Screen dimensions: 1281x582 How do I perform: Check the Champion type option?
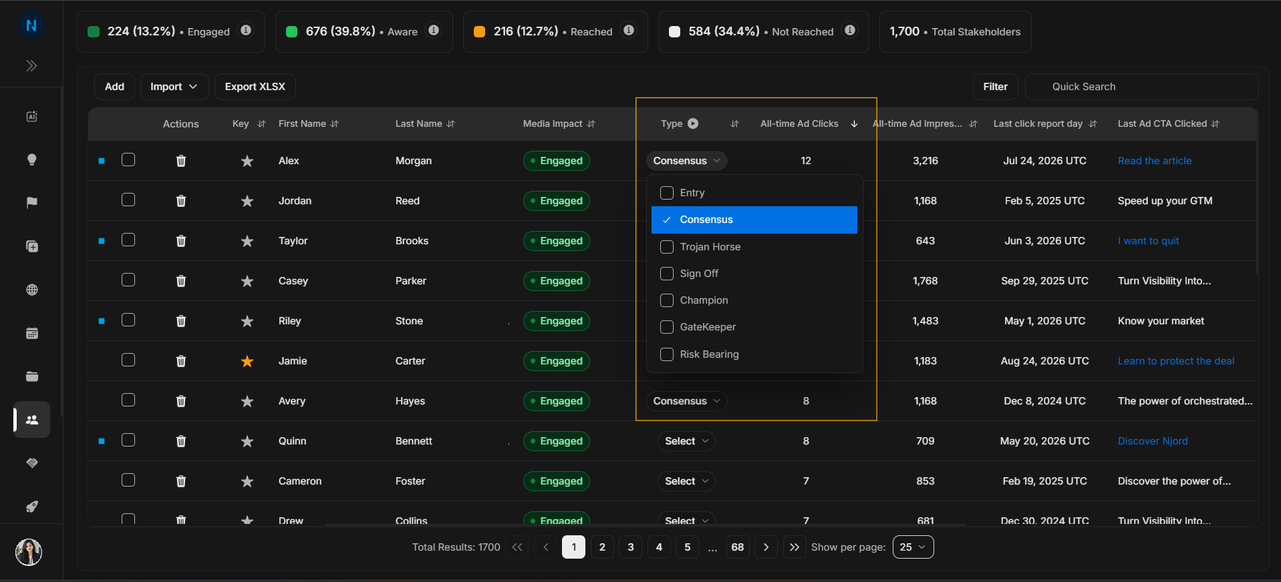[666, 300]
